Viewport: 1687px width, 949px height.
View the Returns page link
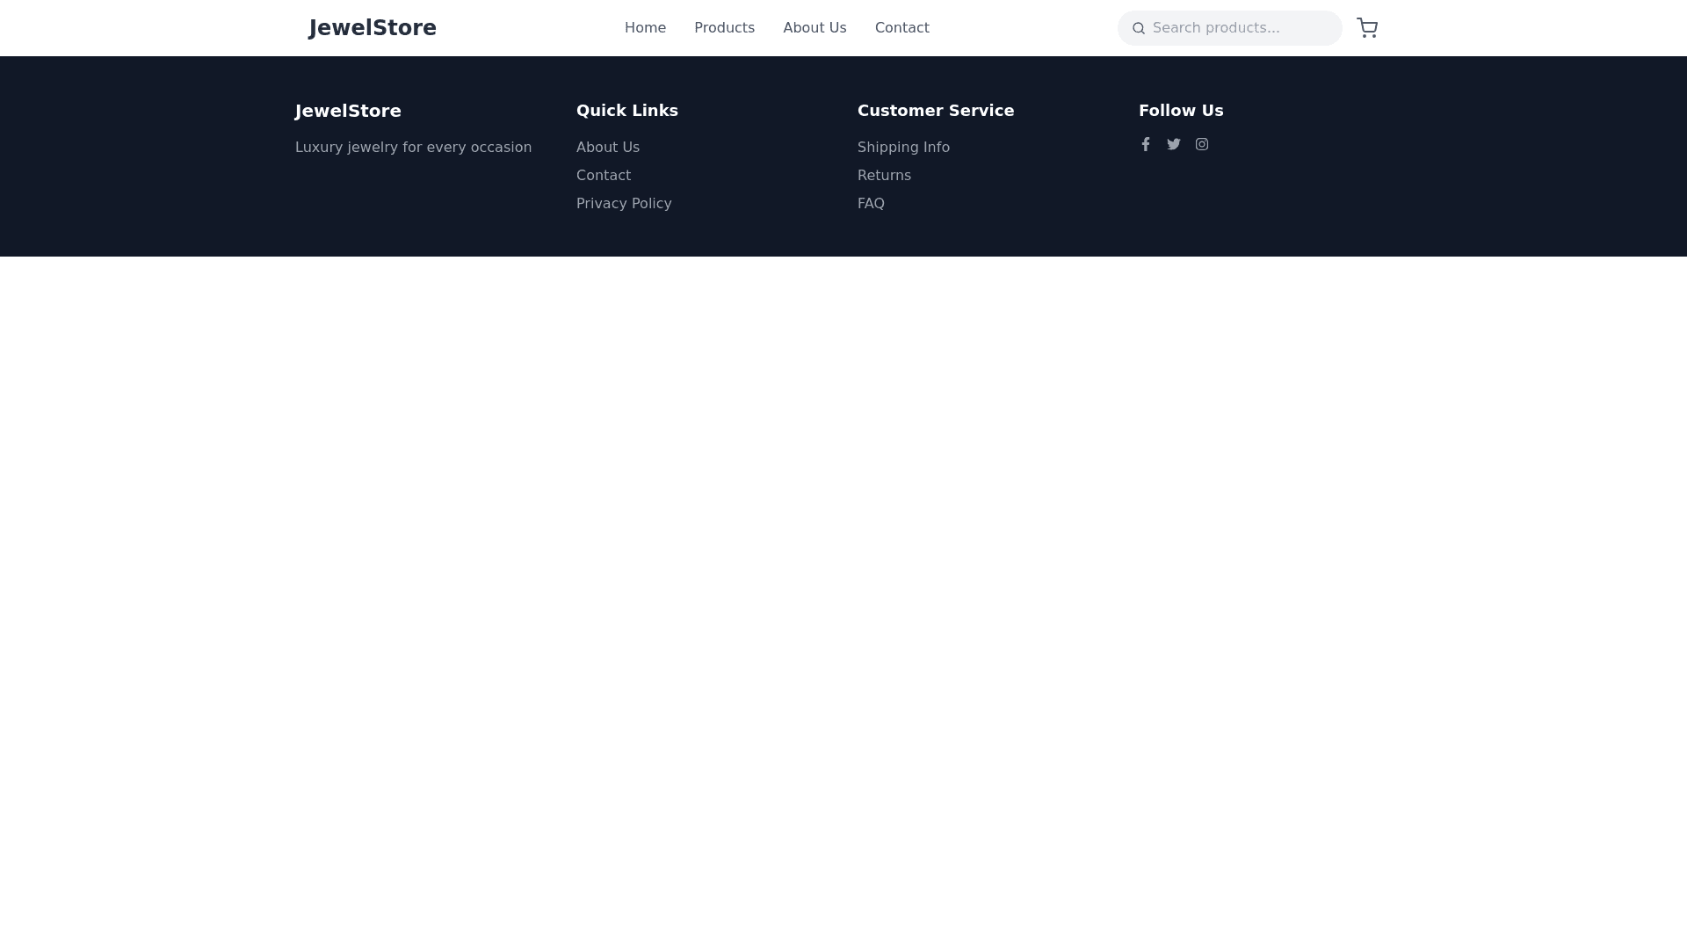(884, 176)
